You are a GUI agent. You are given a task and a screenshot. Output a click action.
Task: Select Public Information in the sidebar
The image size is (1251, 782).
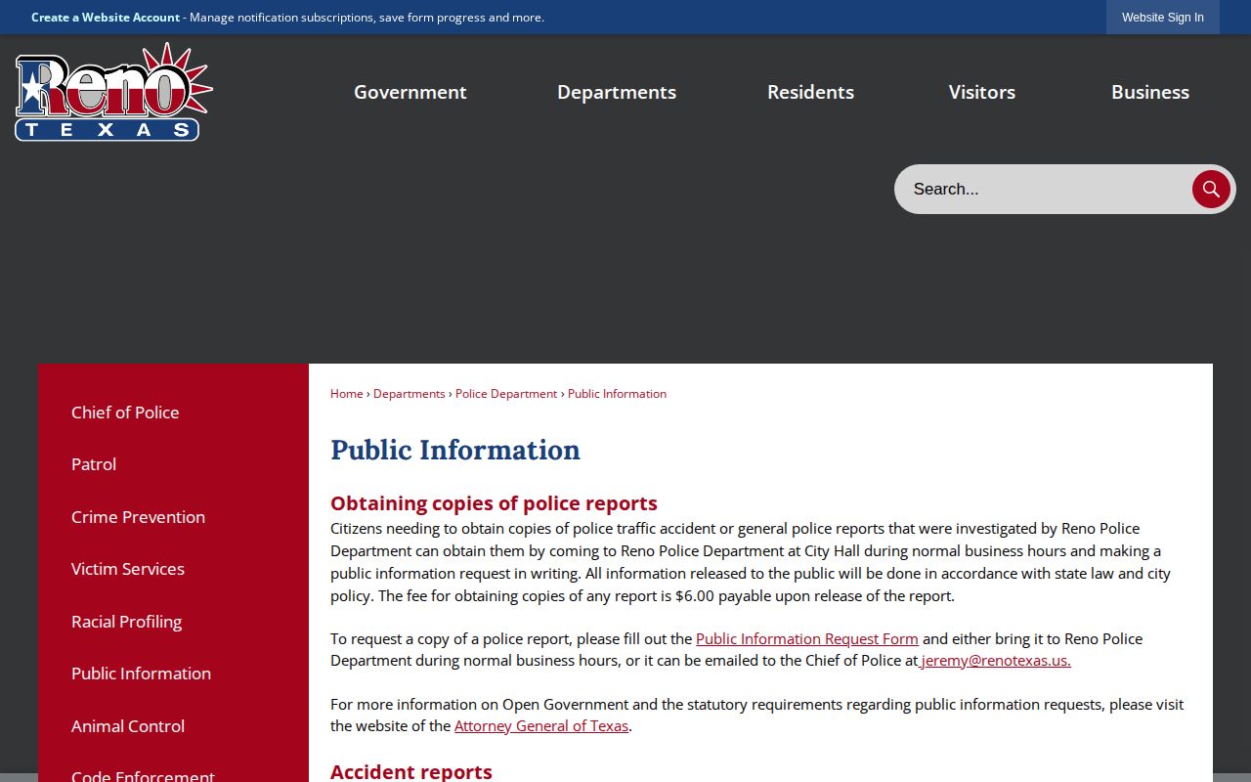click(141, 673)
